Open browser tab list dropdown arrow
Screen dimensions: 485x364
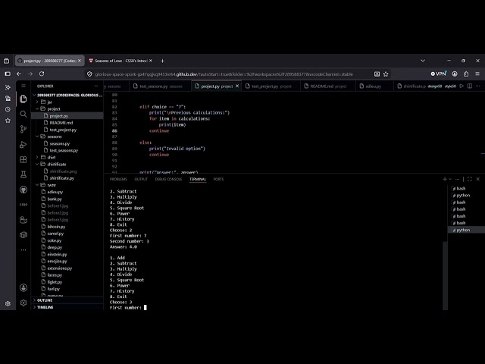point(423,61)
